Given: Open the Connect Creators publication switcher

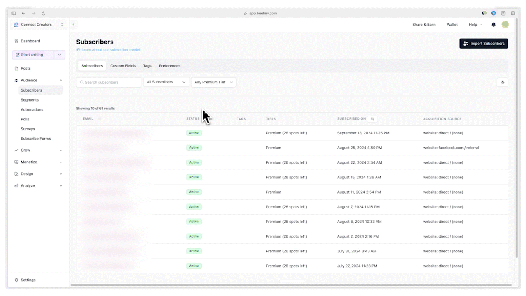Looking at the screenshot, I should point(39,25).
